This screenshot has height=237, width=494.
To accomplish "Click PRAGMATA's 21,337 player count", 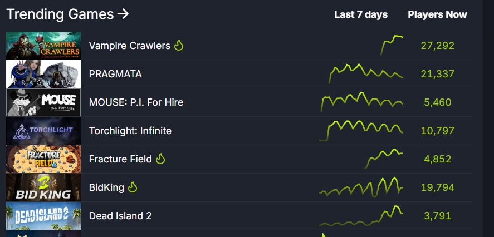I will coord(438,74).
